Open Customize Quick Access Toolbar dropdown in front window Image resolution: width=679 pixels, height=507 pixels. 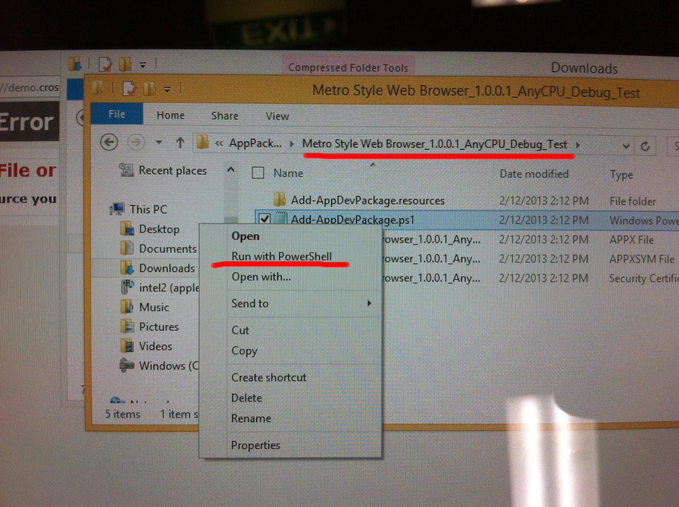pyautogui.click(x=168, y=90)
